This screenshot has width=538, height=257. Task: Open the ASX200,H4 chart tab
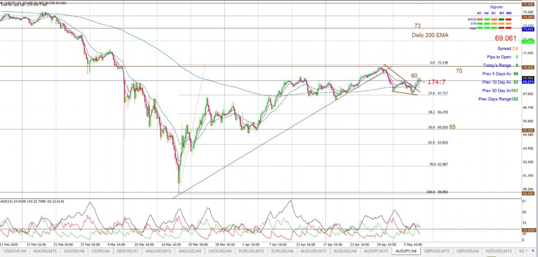click(x=74, y=251)
